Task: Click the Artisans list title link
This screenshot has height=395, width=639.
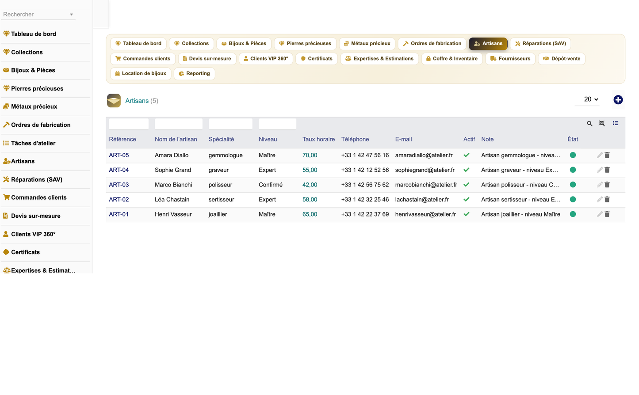Action: [x=137, y=101]
